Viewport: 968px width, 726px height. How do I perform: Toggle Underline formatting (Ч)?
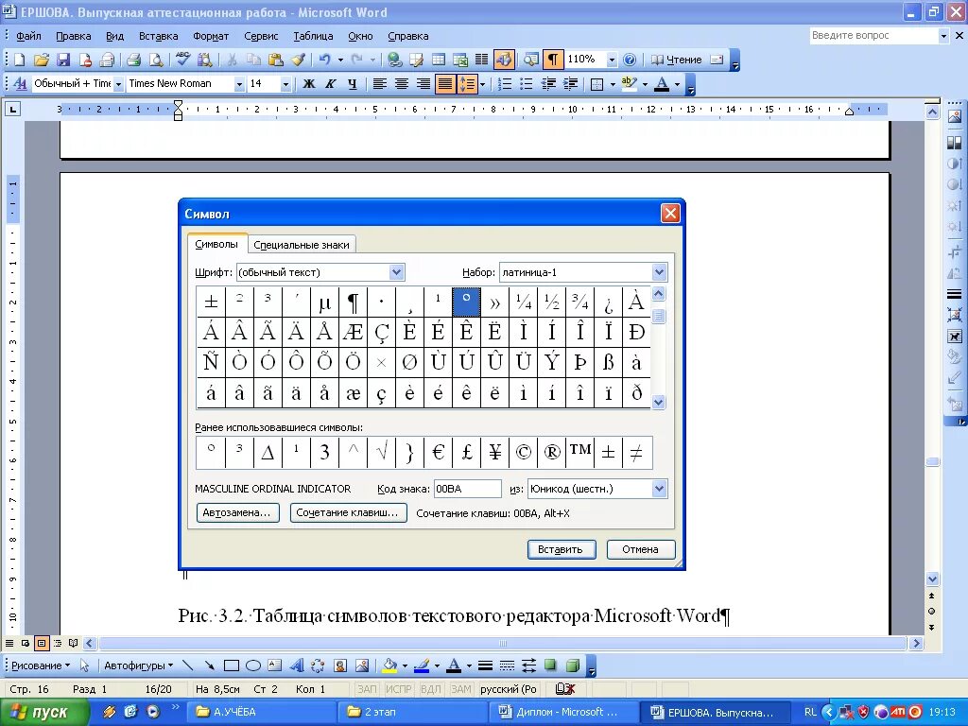[x=352, y=83]
